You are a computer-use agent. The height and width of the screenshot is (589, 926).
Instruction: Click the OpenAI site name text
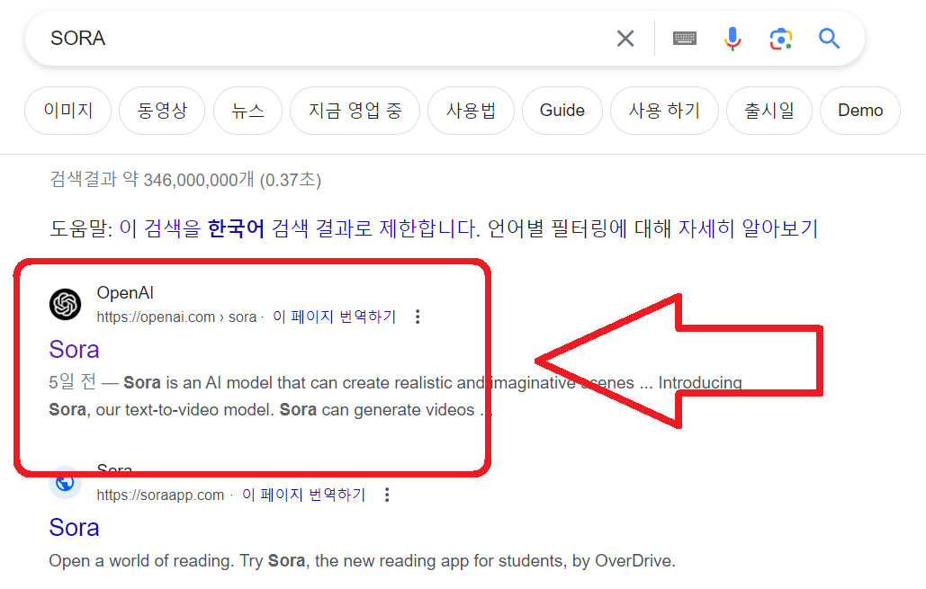point(125,293)
